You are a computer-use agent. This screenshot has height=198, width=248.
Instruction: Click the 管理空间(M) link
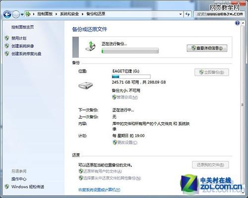point(127,98)
